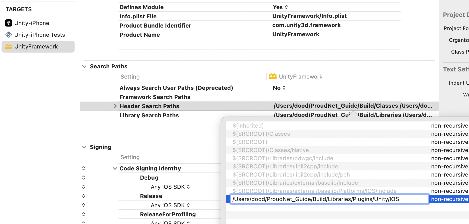Select the Unity-iPhone target icon
The height and width of the screenshot is (224, 469).
pyautogui.click(x=9, y=23)
